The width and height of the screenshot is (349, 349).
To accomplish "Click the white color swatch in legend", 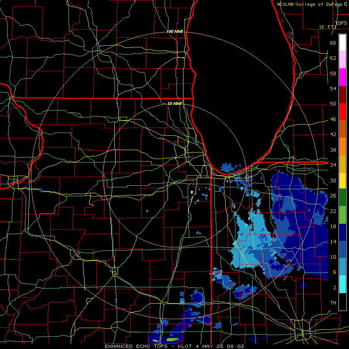I will tap(342, 43).
